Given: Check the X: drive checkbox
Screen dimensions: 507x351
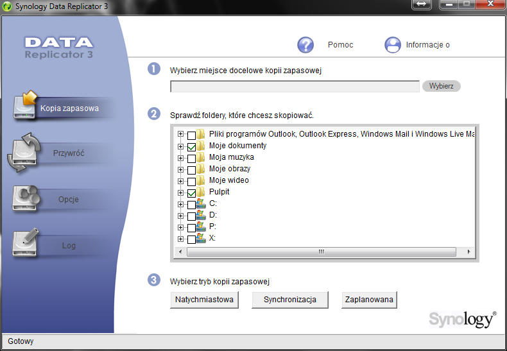Looking at the screenshot, I should coord(191,239).
